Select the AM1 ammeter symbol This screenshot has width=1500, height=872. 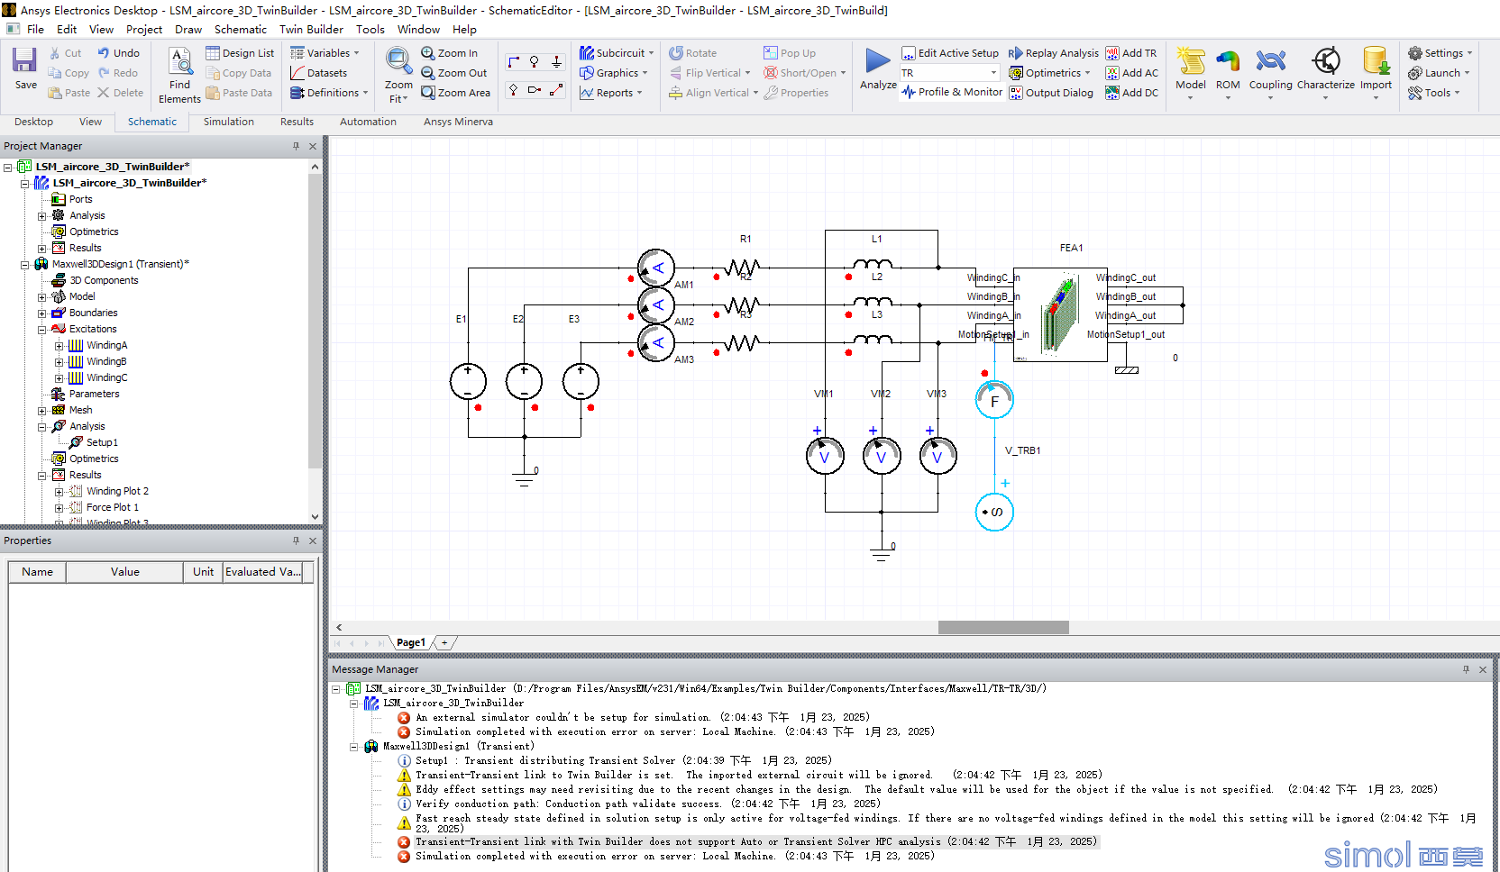[x=655, y=268]
